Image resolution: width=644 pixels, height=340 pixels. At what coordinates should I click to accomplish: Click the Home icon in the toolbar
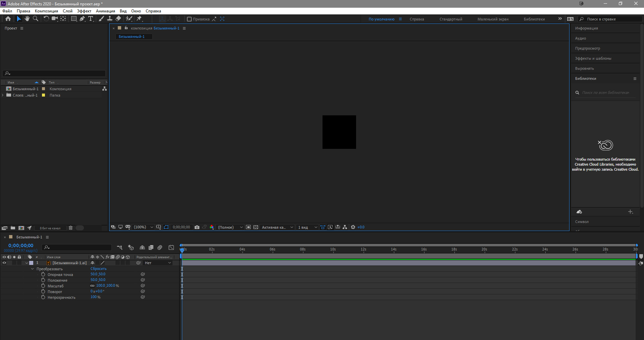click(8, 19)
